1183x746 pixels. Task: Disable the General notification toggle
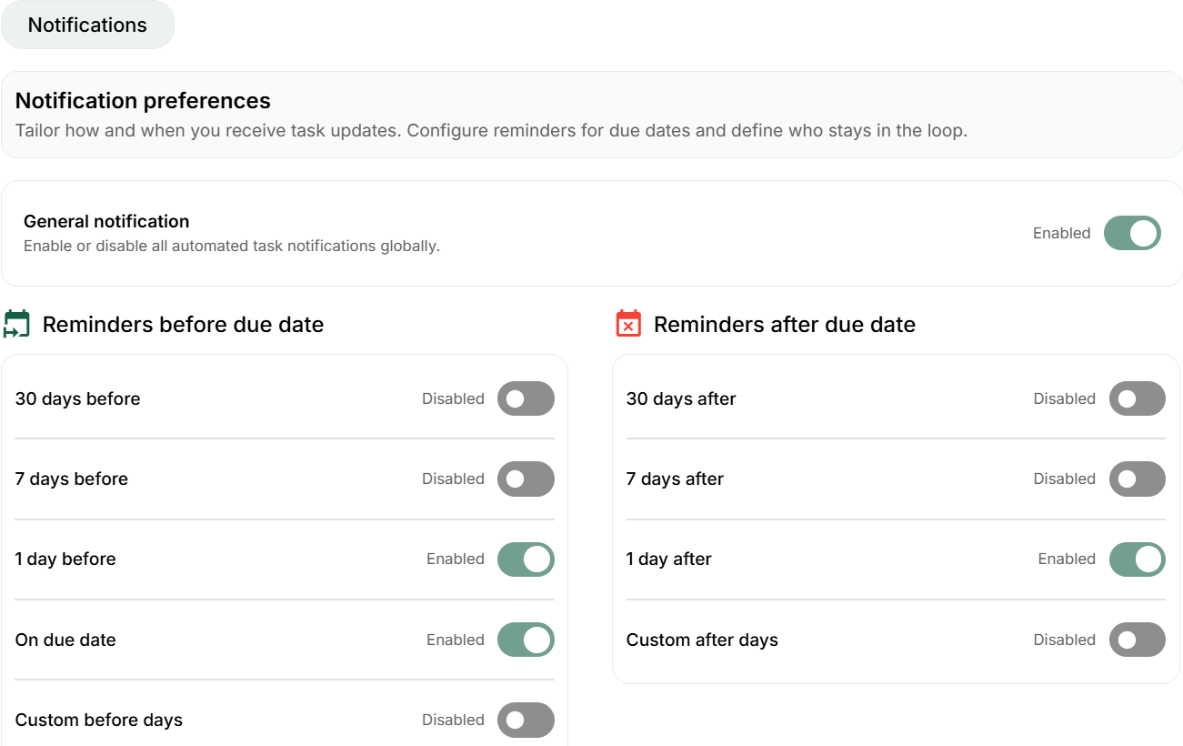coord(1132,233)
